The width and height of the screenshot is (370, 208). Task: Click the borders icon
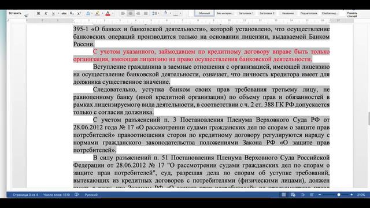coord(176,13)
